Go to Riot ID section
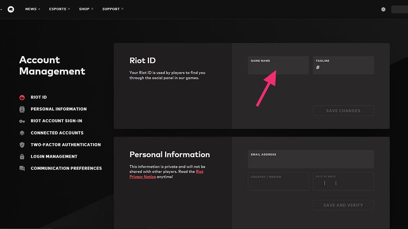This screenshot has height=229, width=408. [x=39, y=97]
